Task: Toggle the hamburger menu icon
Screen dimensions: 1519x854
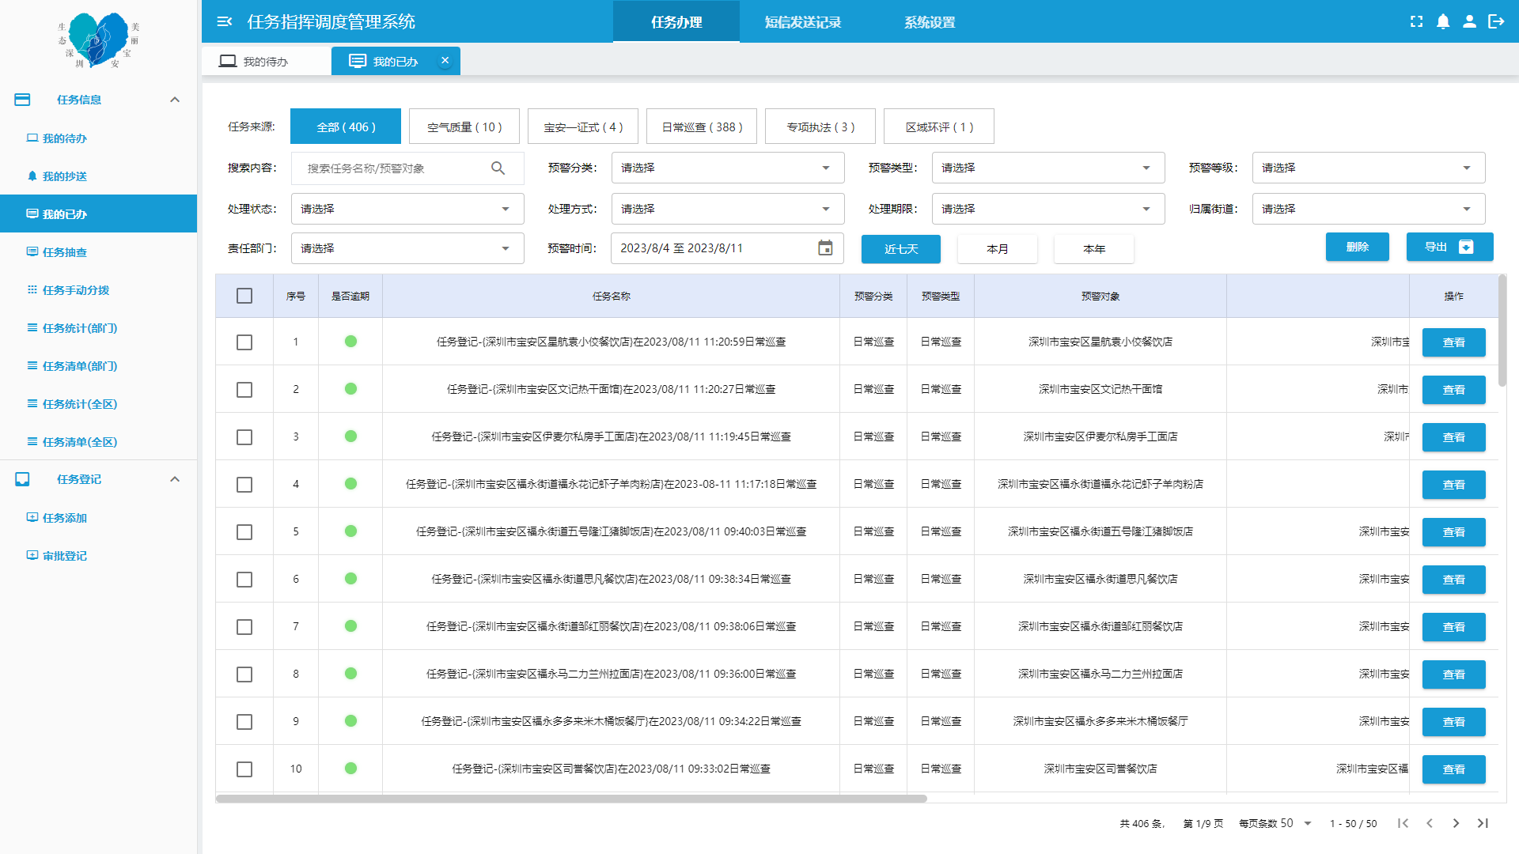Action: [x=225, y=21]
